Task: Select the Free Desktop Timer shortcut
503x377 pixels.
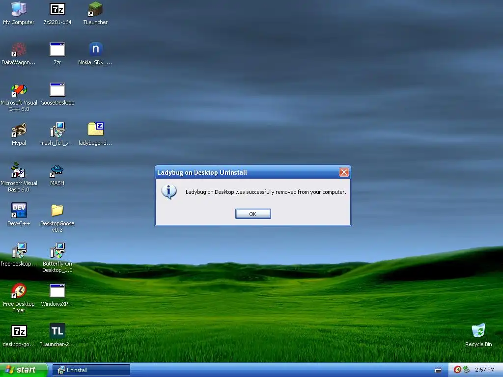Action: click(19, 291)
